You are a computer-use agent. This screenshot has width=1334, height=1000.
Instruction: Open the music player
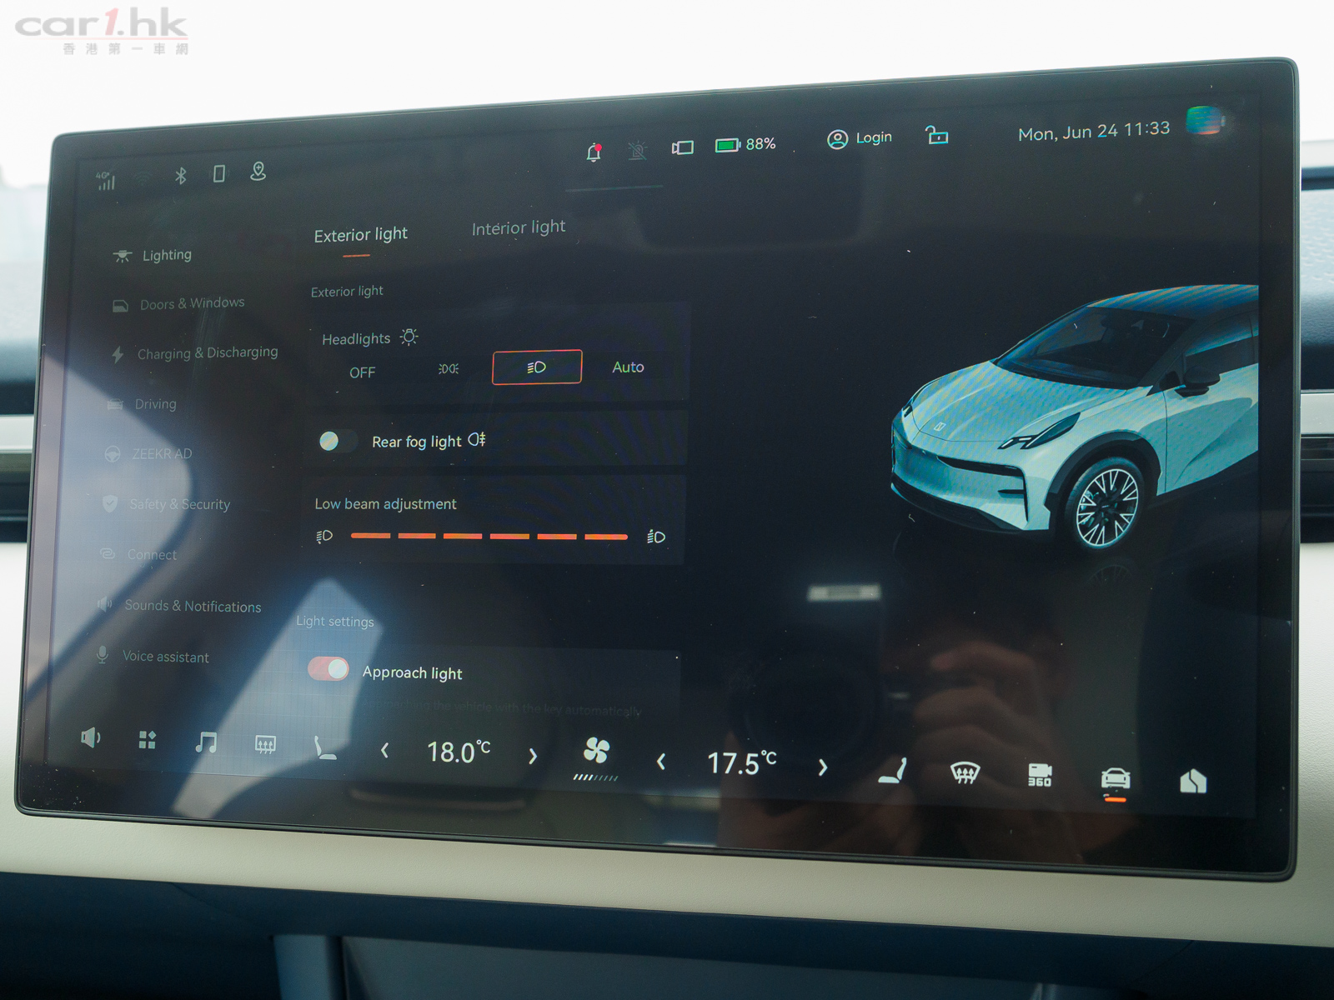pos(206,742)
